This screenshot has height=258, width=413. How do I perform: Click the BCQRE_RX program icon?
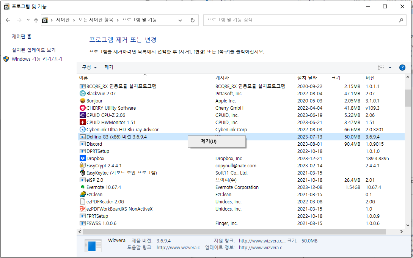click(x=83, y=86)
